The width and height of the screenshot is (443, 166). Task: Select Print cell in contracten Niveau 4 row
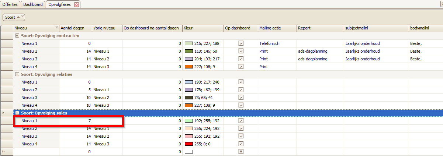click(x=277, y=67)
